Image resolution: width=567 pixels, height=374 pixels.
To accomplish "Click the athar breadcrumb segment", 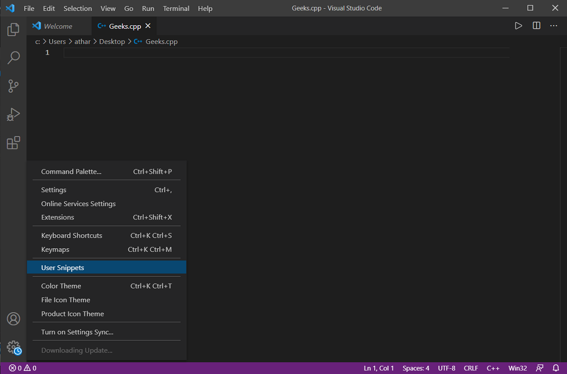I will pyautogui.click(x=82, y=42).
